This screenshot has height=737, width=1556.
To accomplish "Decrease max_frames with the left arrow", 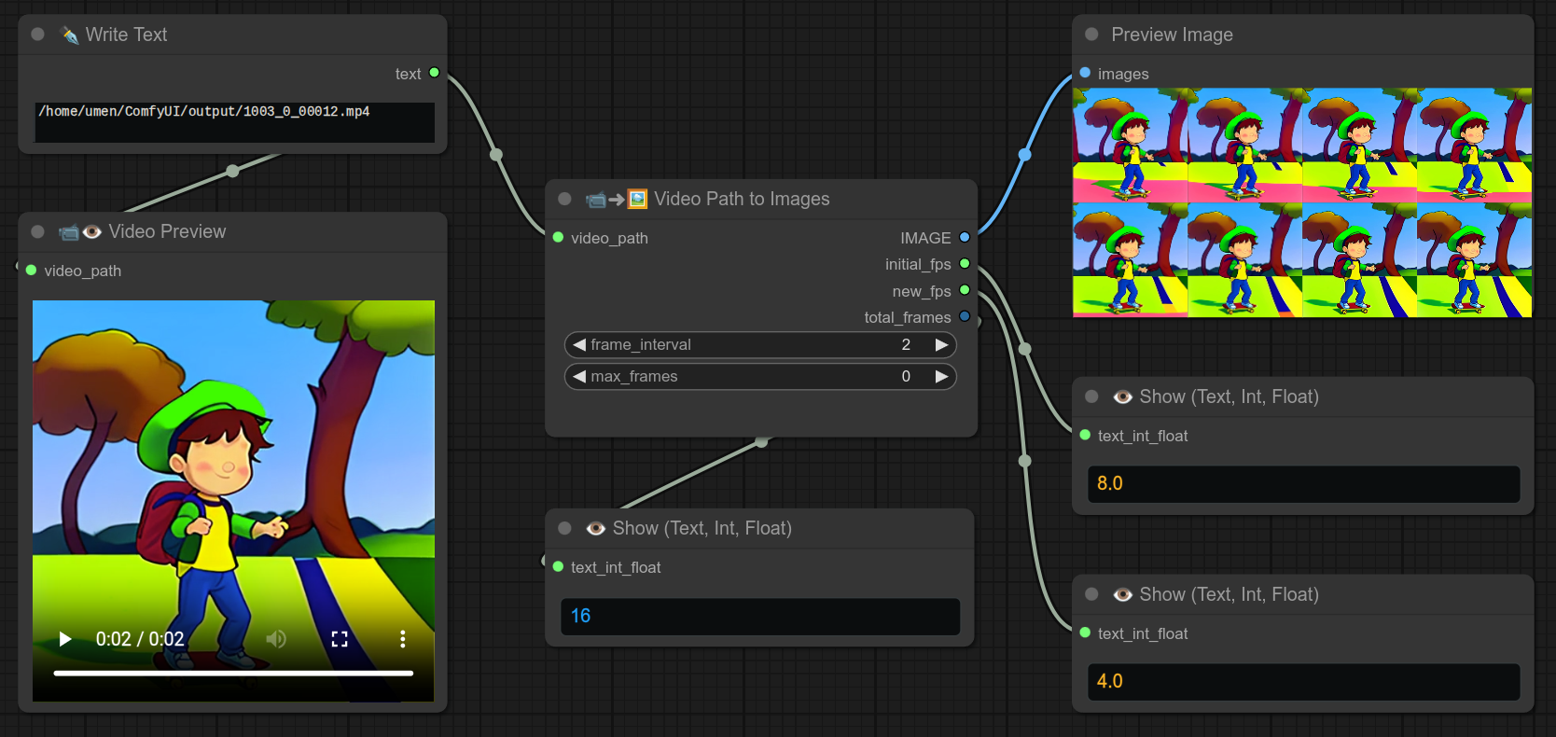I will pos(579,377).
